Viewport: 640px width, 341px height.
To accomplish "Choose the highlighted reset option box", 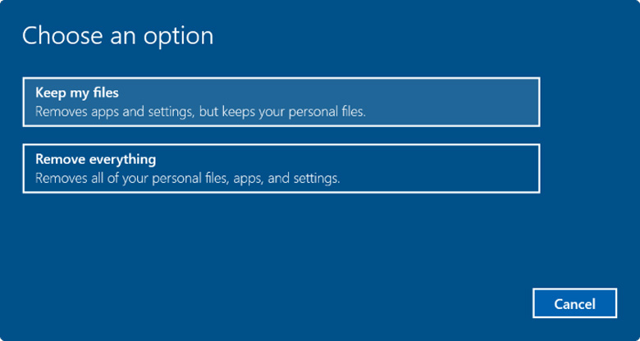I will click(281, 102).
